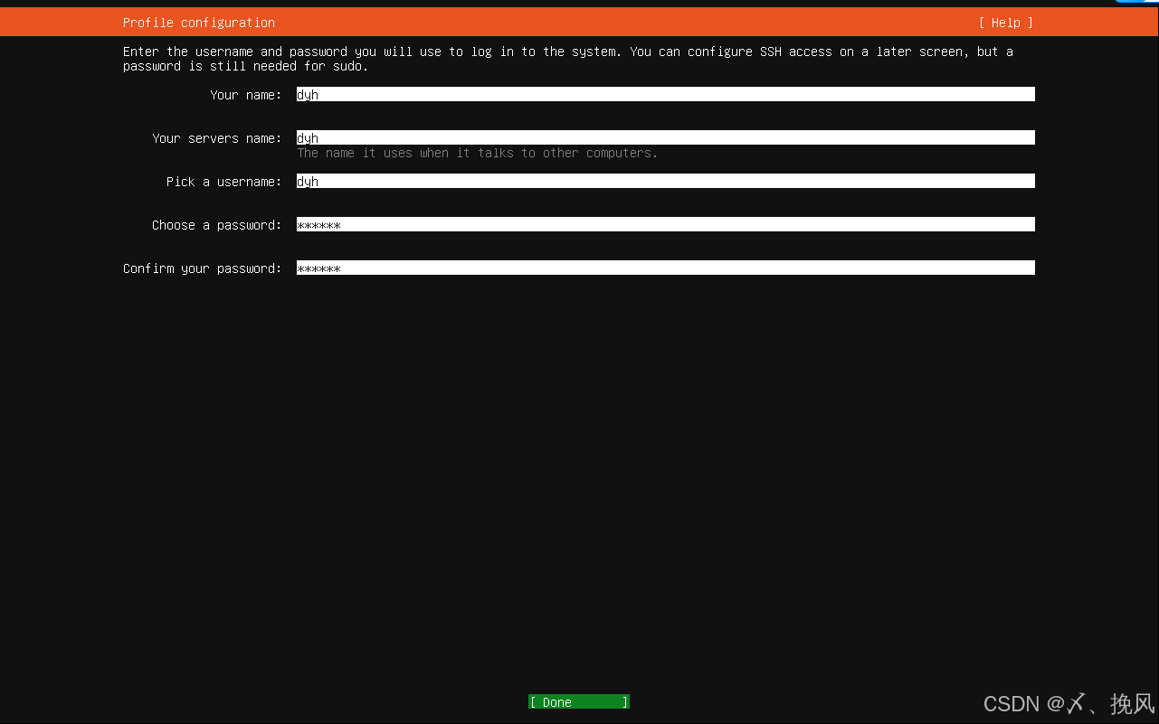Click the Choose a password field

point(665,223)
